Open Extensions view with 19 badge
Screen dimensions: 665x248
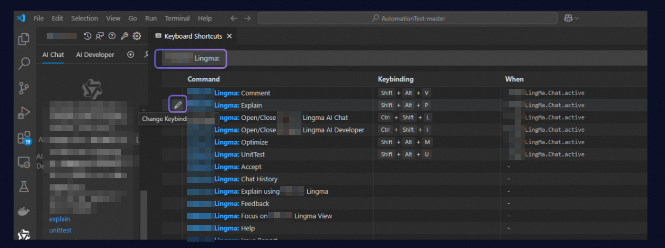pyautogui.click(x=24, y=138)
